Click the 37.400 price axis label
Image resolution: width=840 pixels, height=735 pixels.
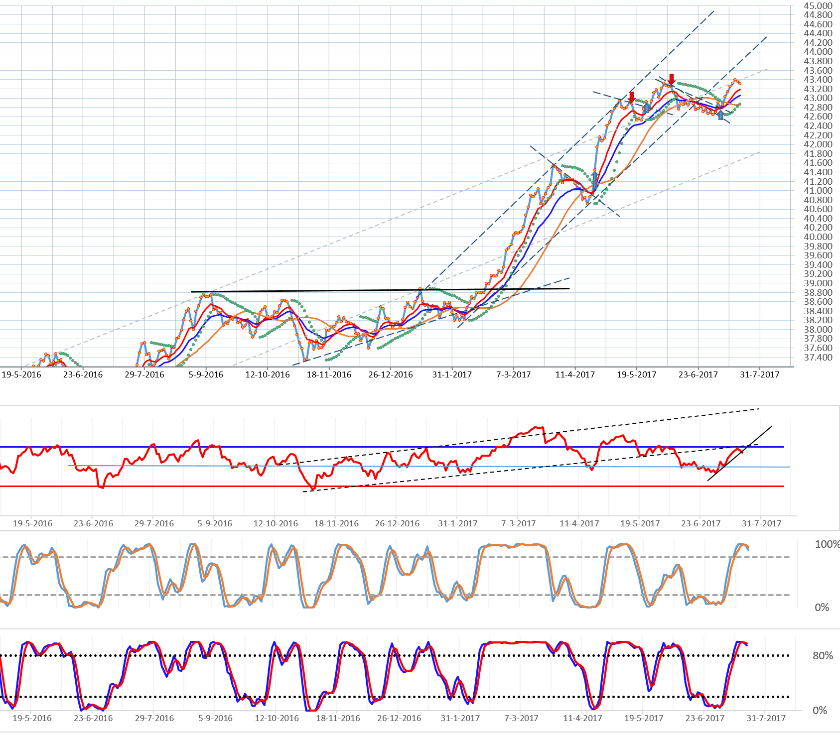point(818,358)
